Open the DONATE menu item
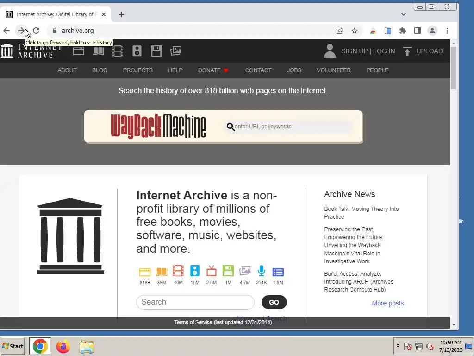The height and width of the screenshot is (356, 474). point(213,70)
